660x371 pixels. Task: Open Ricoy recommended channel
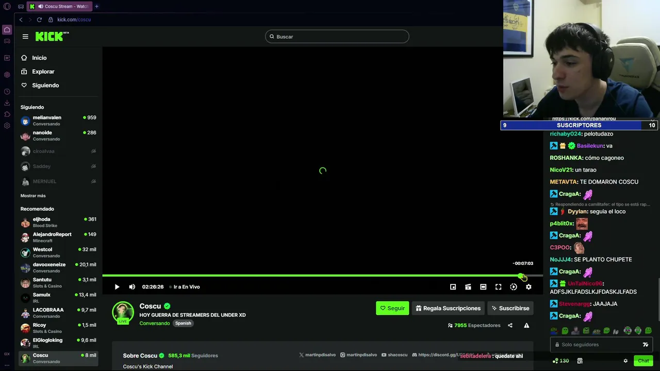(x=58, y=328)
